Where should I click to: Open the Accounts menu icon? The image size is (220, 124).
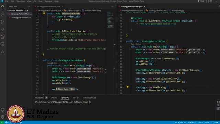[x=2, y=110]
